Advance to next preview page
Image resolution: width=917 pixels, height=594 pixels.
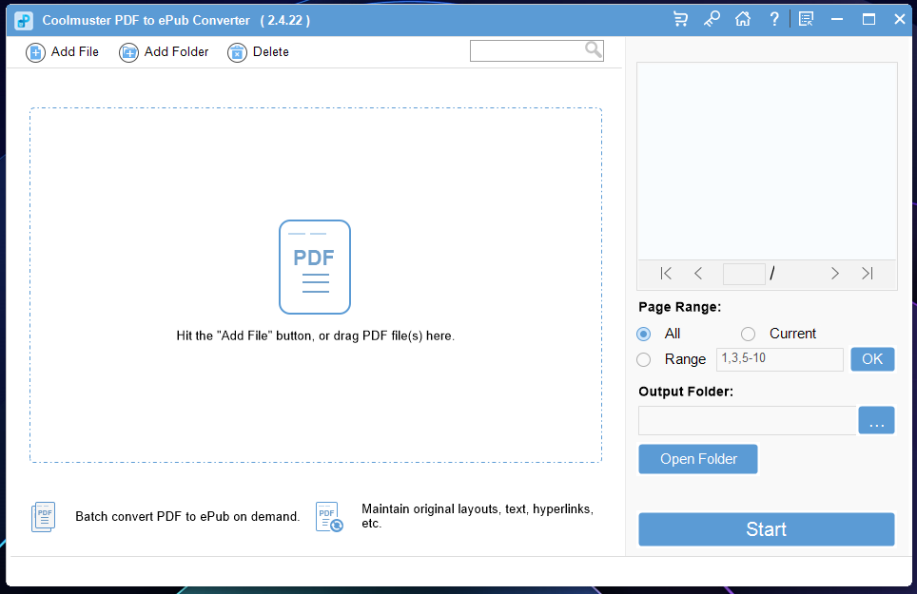(x=834, y=274)
